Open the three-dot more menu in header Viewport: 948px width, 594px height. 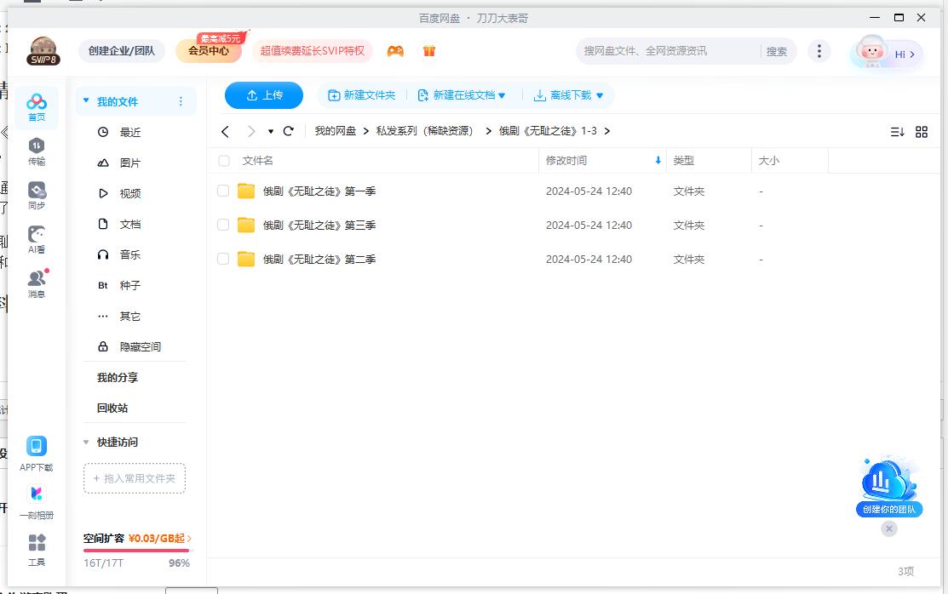coord(819,51)
